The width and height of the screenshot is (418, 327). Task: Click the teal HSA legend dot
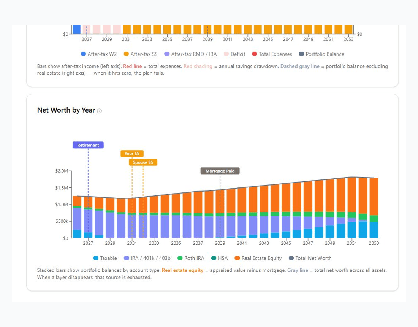(x=214, y=258)
